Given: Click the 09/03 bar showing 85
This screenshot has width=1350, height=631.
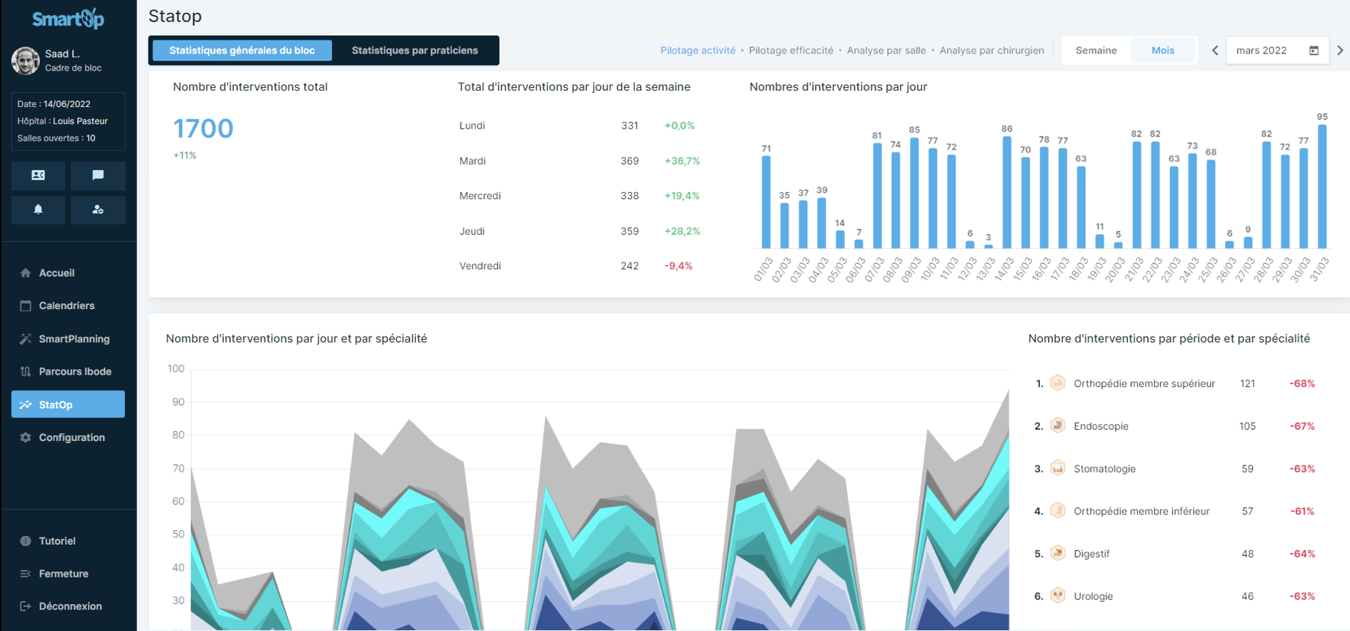Looking at the screenshot, I should [x=914, y=193].
